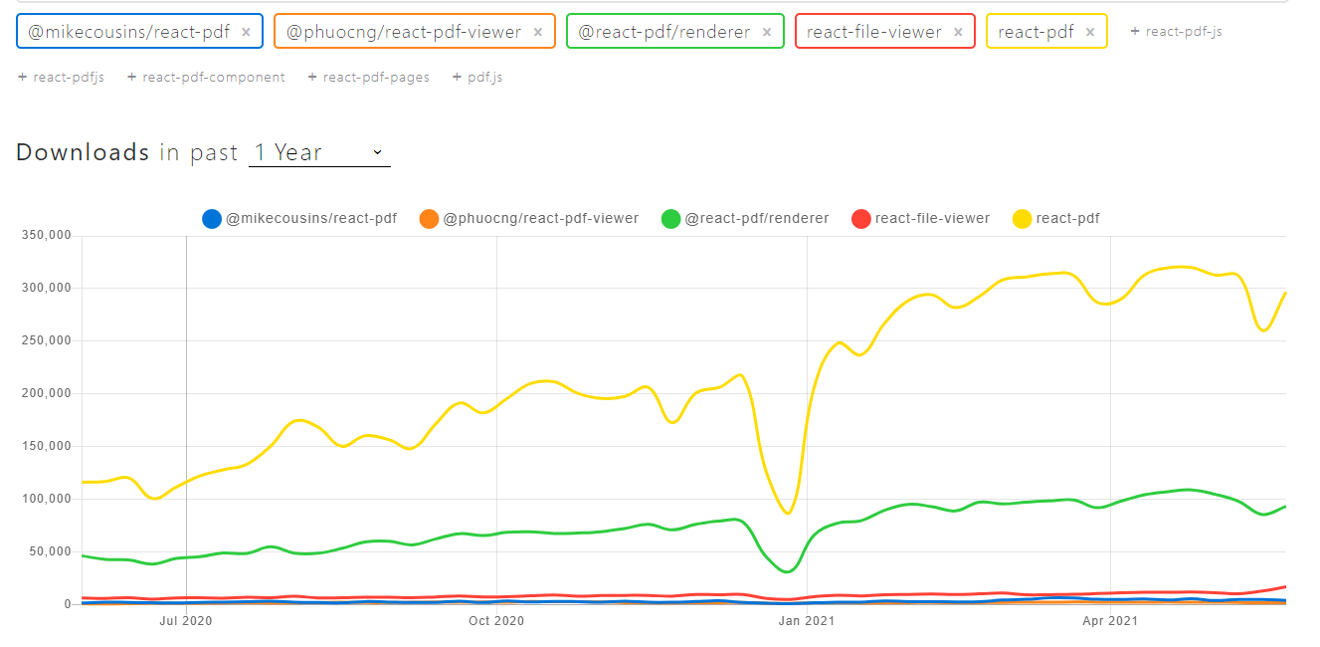Click the @react-pdf/renderer package tag name
Viewport: 1320px width, 647px height.
point(663,32)
